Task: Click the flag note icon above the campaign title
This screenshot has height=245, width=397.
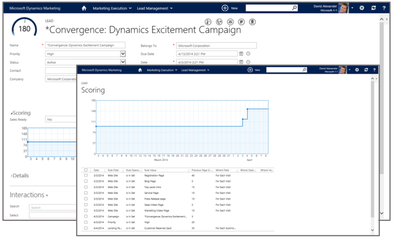Action: pos(242,22)
